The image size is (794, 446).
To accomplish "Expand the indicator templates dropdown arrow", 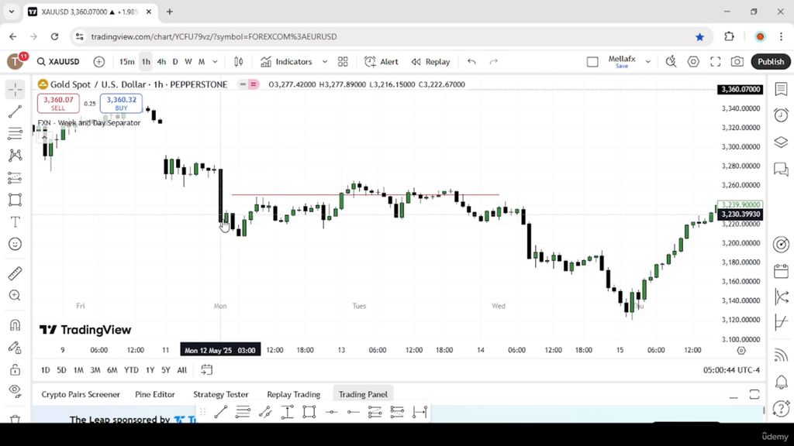I will [x=325, y=62].
